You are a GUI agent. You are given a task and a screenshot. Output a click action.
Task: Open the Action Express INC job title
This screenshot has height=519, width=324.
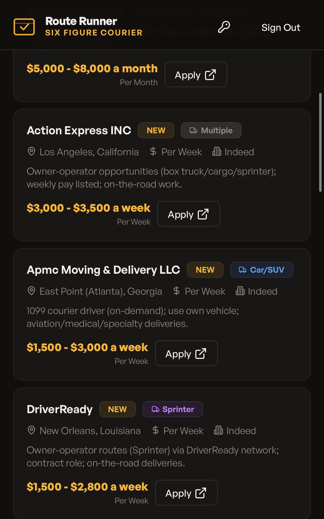(79, 131)
